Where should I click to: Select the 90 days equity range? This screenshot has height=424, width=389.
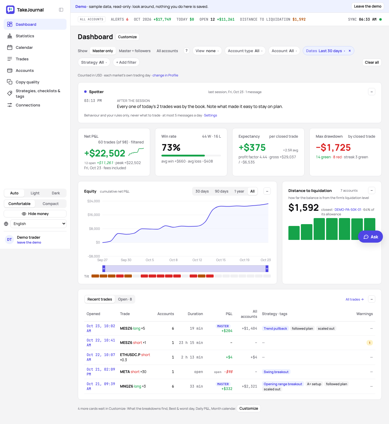point(222,191)
